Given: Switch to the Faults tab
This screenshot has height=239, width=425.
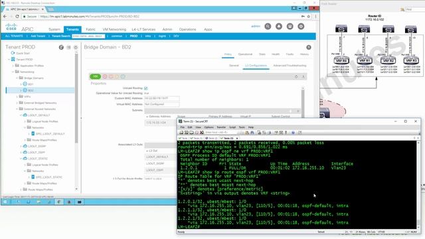Looking at the screenshot, I should tap(290, 54).
